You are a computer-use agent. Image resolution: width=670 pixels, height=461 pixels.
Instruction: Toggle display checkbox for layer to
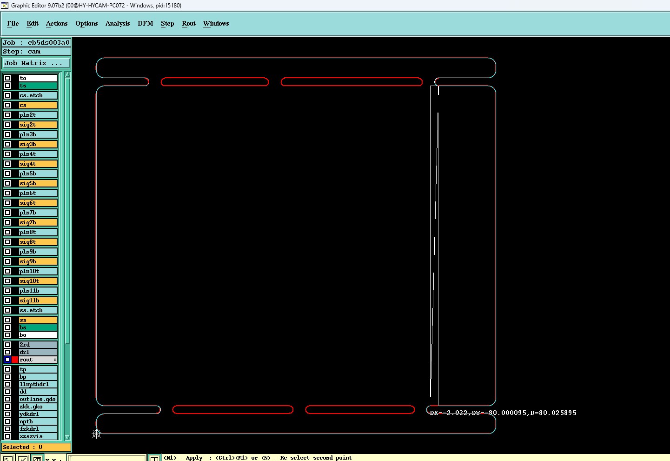tap(7, 78)
